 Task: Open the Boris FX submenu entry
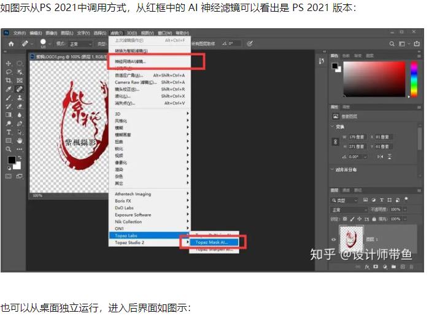pyautogui.click(x=149, y=201)
